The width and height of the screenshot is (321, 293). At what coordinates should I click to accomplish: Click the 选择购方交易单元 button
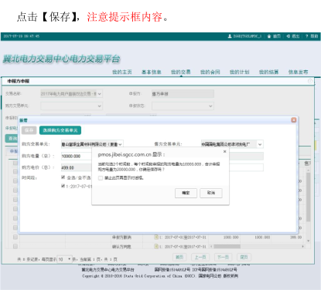[x=60, y=130]
